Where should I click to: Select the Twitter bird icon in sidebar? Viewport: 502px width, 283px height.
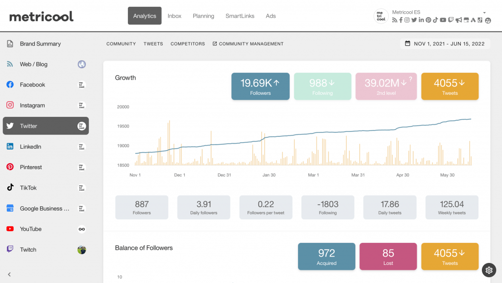(x=10, y=126)
